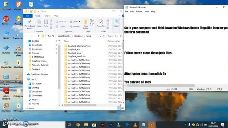Select Desktop under Quick access
This screenshot has width=228, height=128.
coord(36,41)
